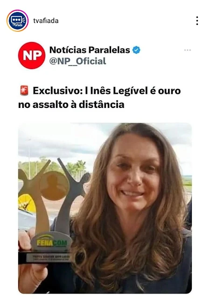
Task: Open the @NP_Oficial handle
Action: tap(77, 61)
